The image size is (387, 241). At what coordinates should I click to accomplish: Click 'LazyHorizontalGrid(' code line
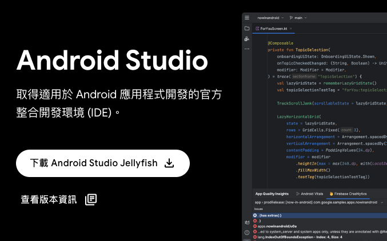coord(299,117)
